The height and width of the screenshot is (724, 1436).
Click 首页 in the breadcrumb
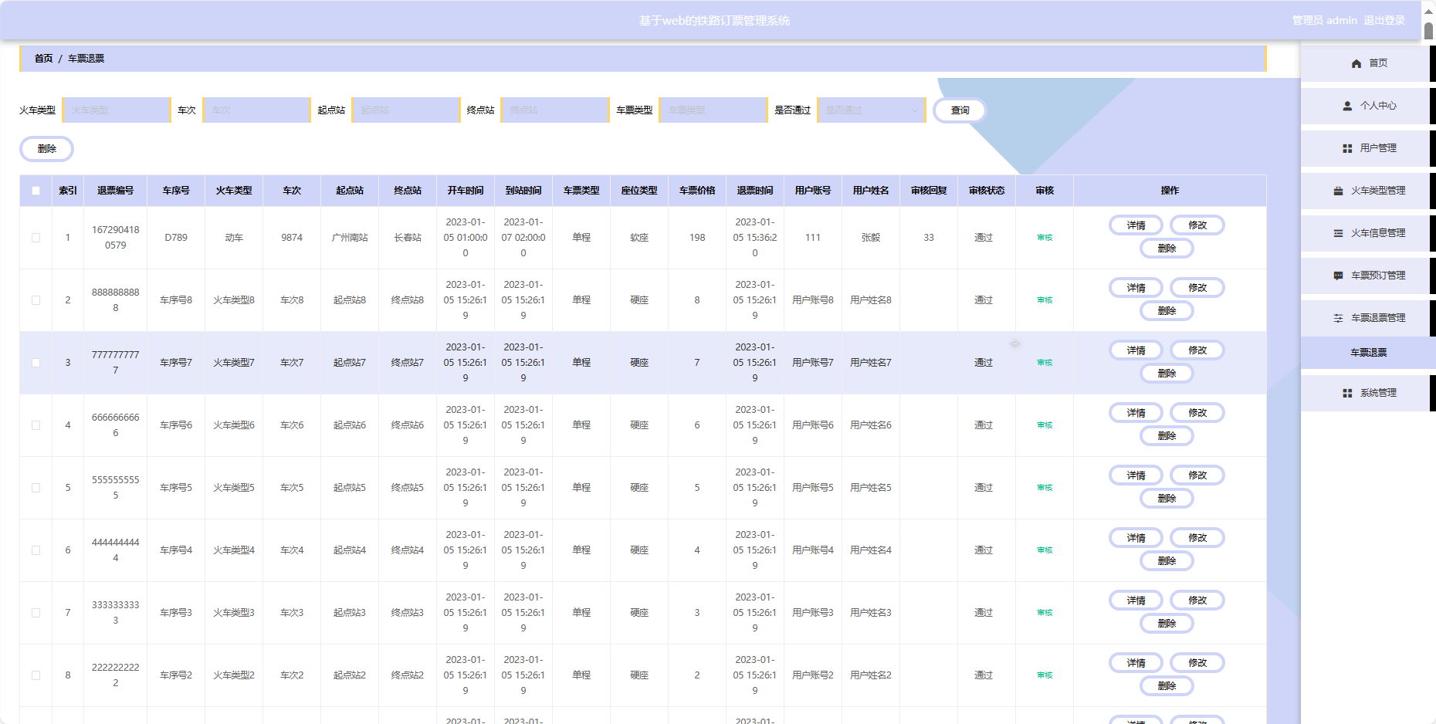coord(43,59)
